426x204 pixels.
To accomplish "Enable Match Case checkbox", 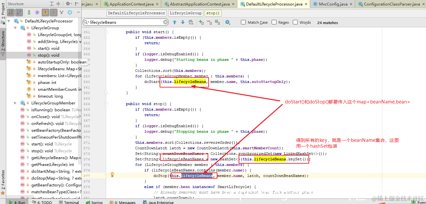I will pyautogui.click(x=244, y=22).
